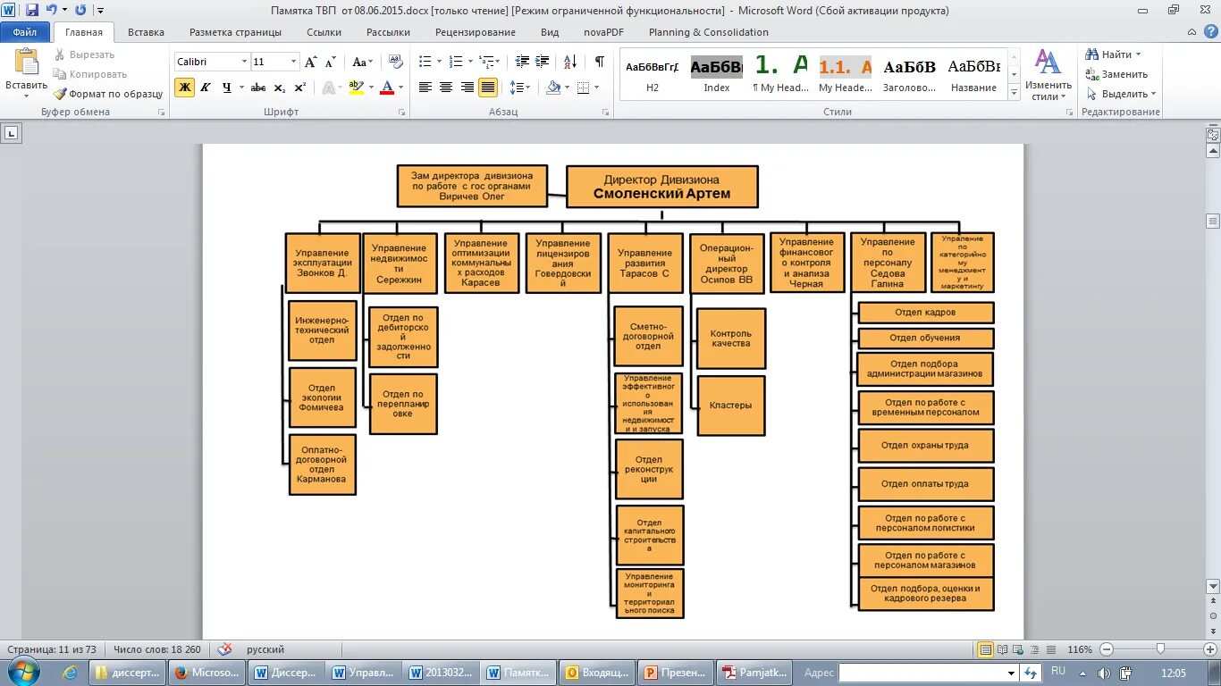Toggle italic (К) formatting
The width and height of the screenshot is (1221, 686).
pos(206,88)
